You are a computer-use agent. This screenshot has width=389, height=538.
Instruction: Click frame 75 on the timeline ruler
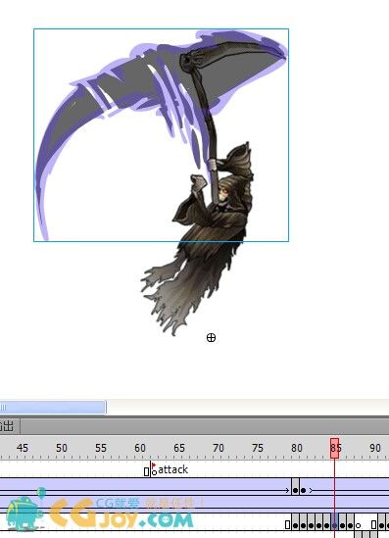(258, 448)
